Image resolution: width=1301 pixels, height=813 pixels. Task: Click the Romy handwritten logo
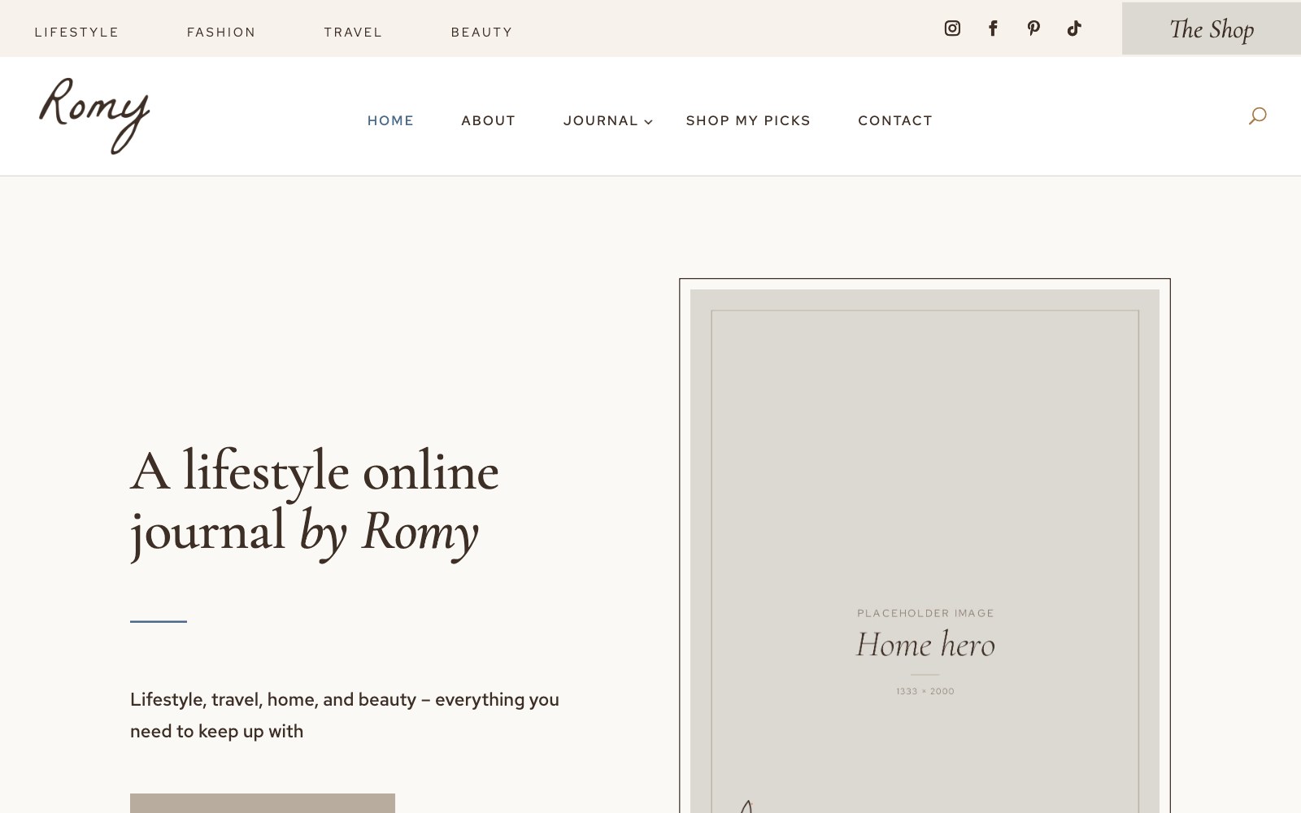94,115
